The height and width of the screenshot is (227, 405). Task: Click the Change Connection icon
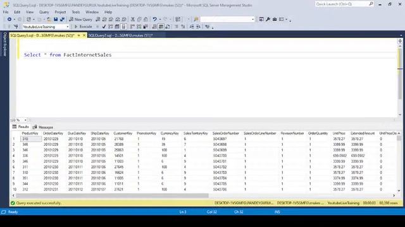click(x=16, y=26)
